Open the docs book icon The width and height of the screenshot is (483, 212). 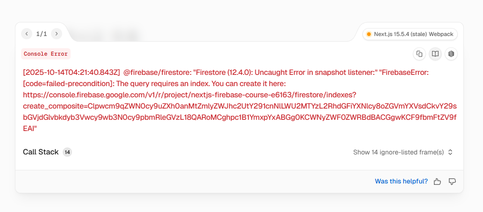(435, 54)
